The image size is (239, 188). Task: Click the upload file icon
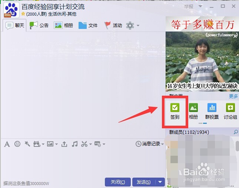click(64, 144)
